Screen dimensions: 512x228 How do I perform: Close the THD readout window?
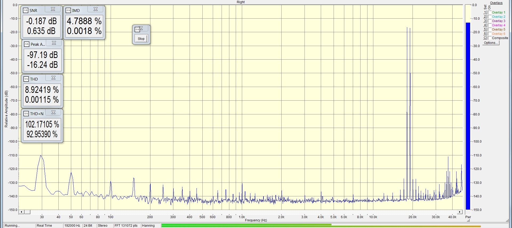tap(53, 78)
